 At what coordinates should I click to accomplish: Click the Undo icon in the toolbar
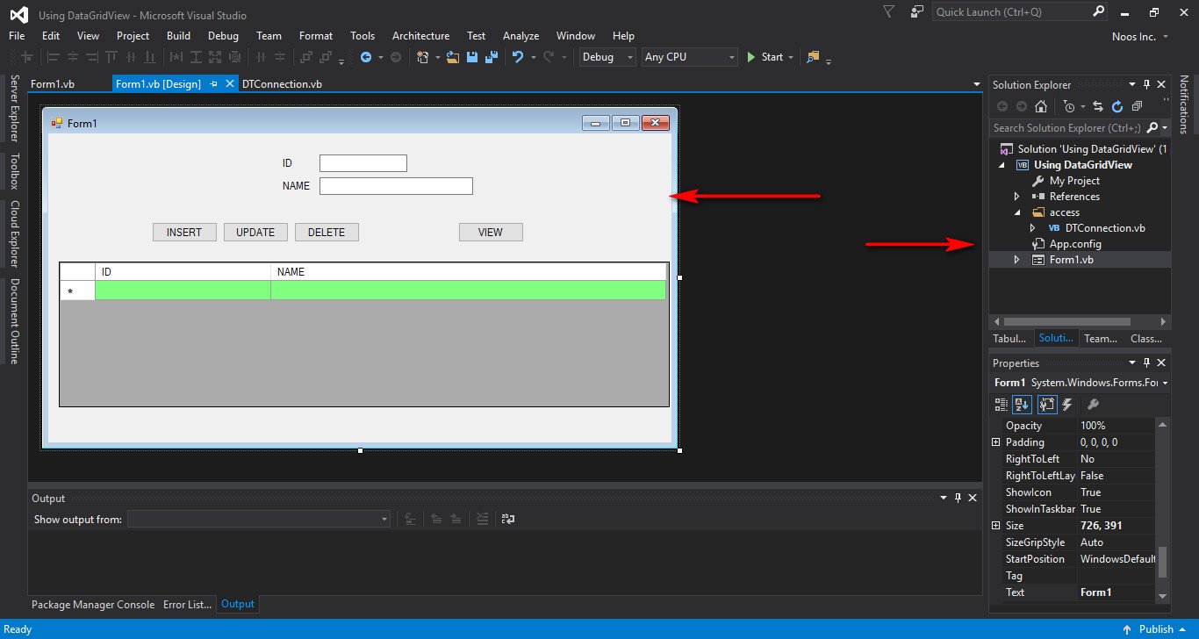tap(518, 57)
